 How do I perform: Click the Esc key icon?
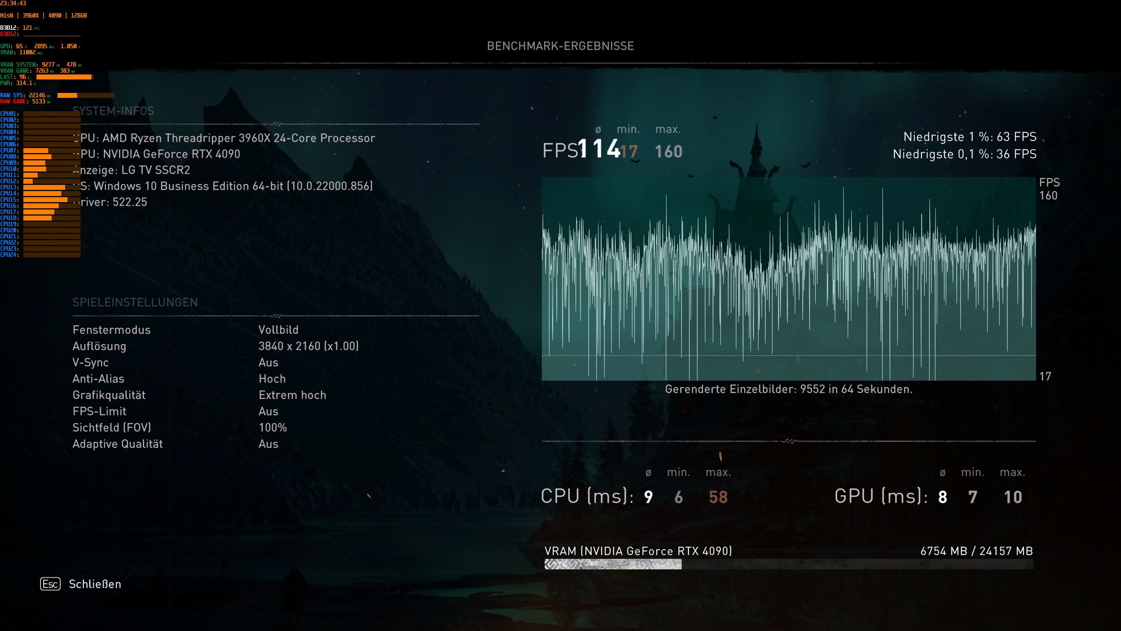point(50,584)
